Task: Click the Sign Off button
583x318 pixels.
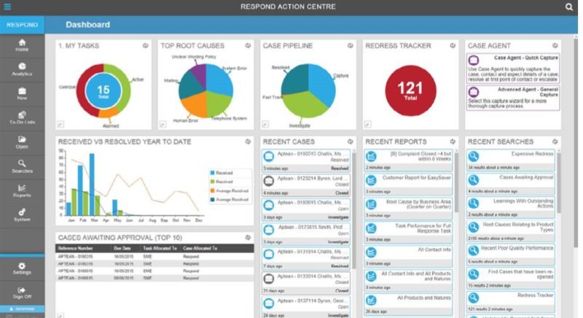Action: (22, 292)
